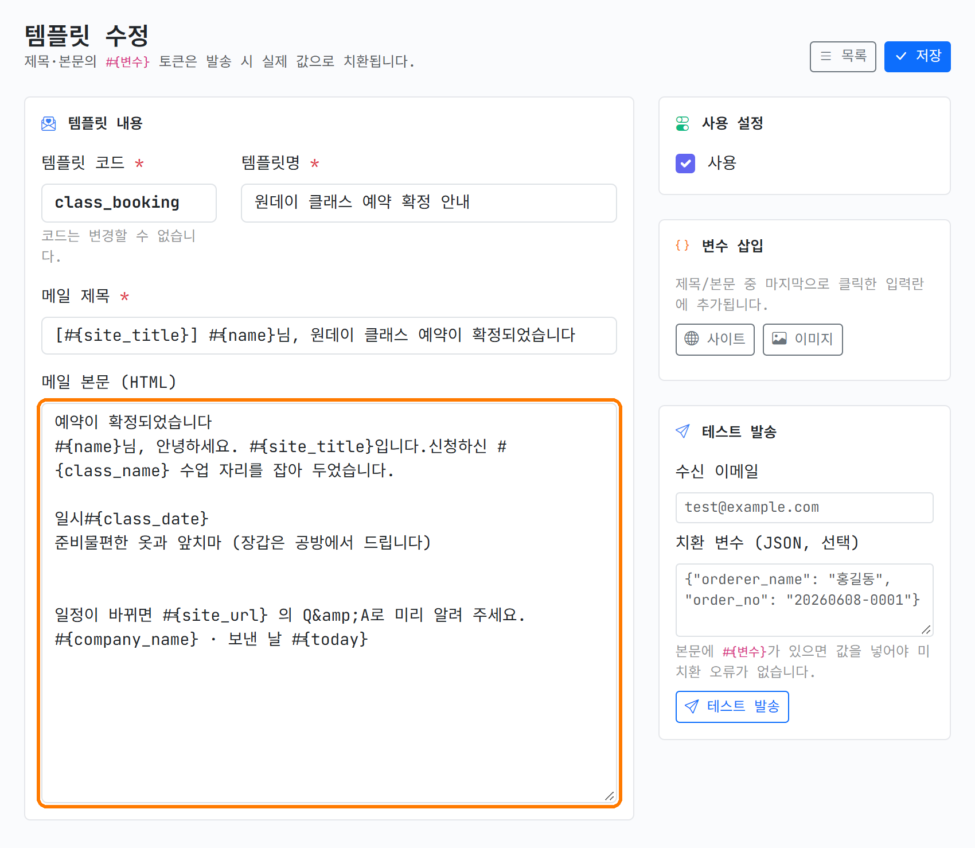Edit the 템플릿명 input field

click(x=428, y=203)
